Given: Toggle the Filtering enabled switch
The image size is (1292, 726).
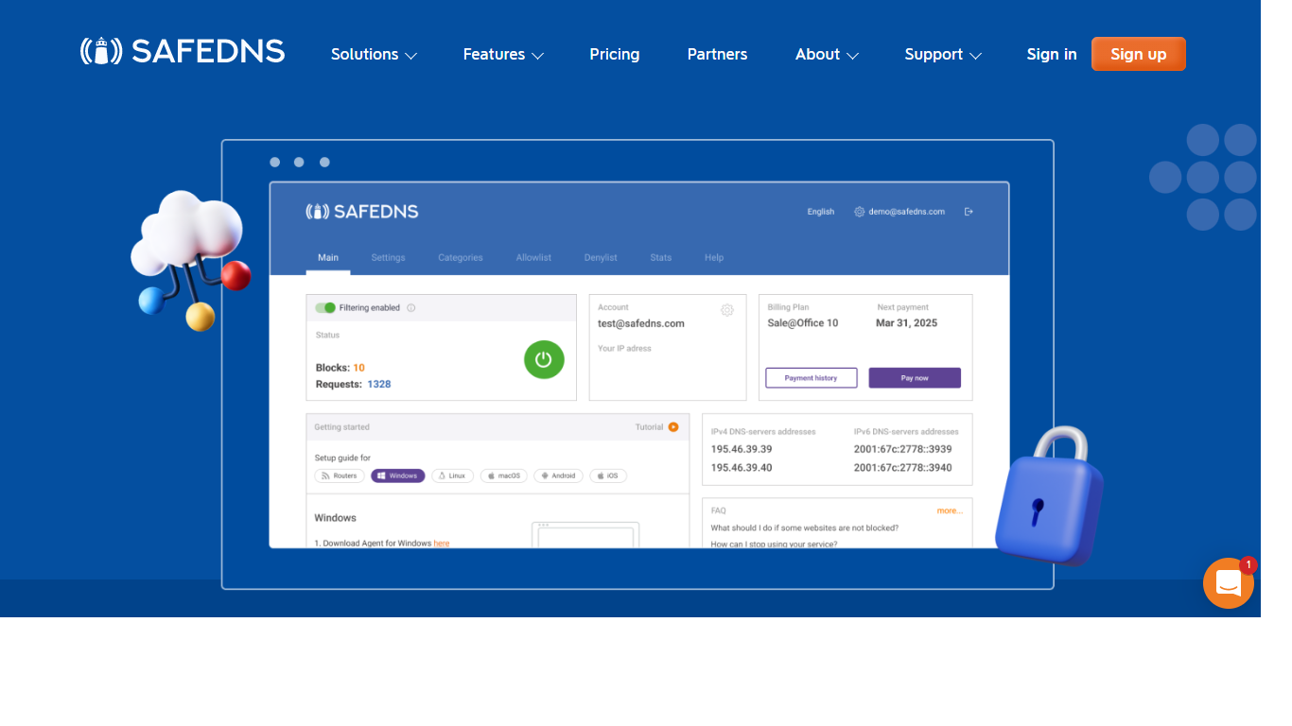Looking at the screenshot, I should pos(325,308).
